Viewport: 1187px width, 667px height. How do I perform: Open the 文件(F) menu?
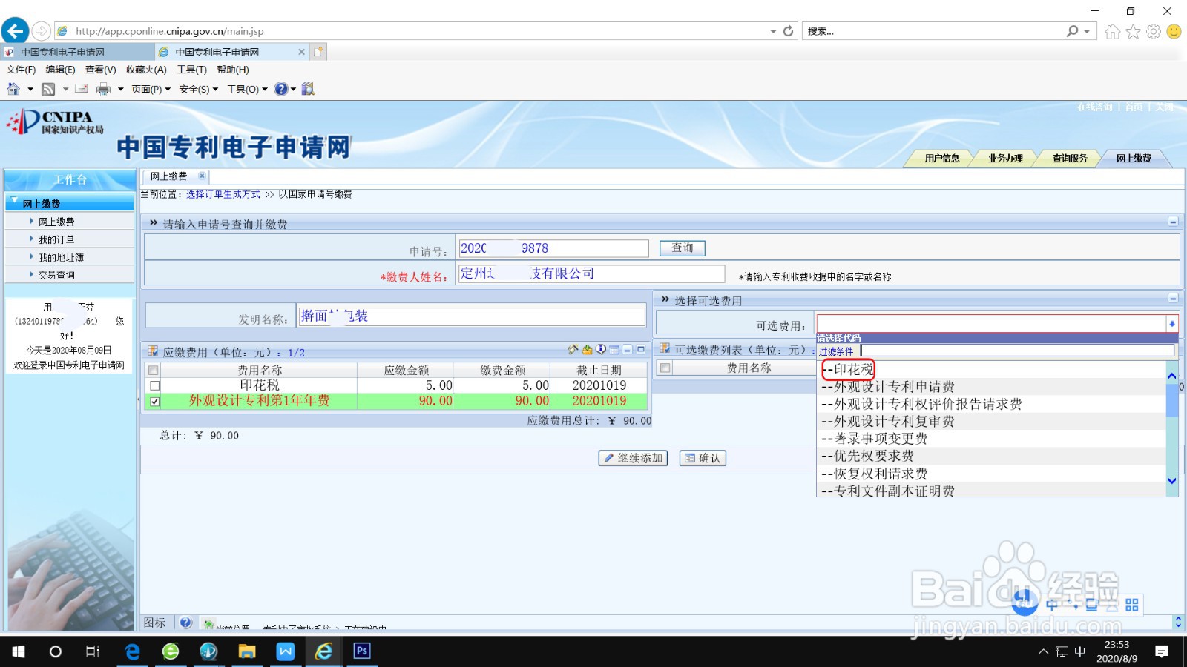[21, 70]
